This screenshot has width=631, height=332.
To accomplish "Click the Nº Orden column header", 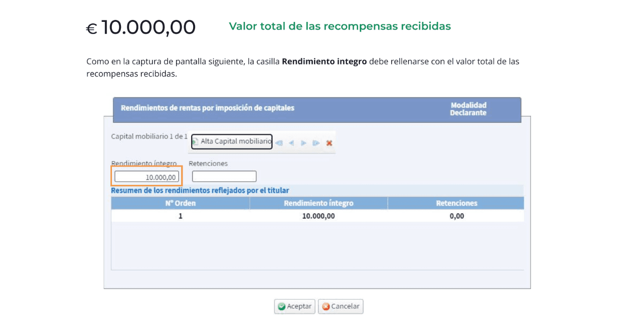I will 180,203.
